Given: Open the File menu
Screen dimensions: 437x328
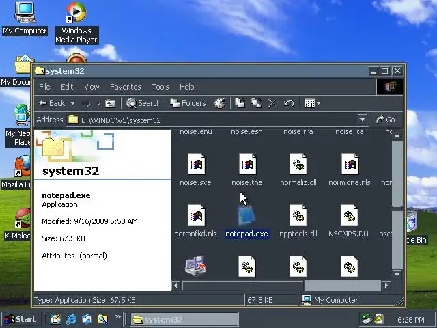Looking at the screenshot, I should pos(44,87).
